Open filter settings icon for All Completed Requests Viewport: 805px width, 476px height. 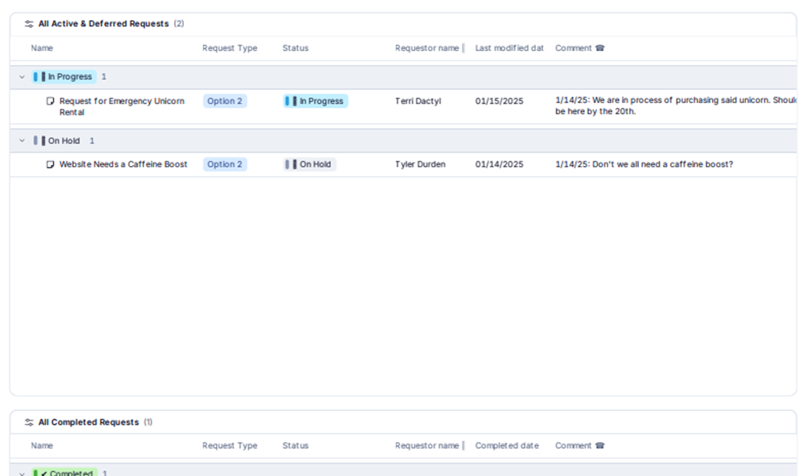(x=29, y=423)
